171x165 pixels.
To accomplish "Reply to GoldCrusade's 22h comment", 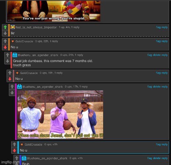I will pos(164,41).
